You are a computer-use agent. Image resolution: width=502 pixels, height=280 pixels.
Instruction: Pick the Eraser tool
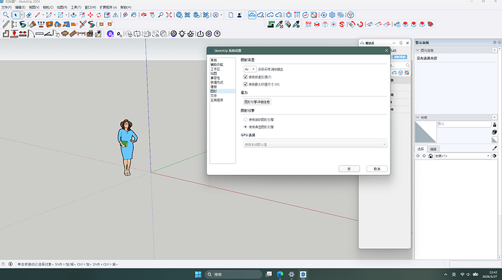(x=29, y=15)
